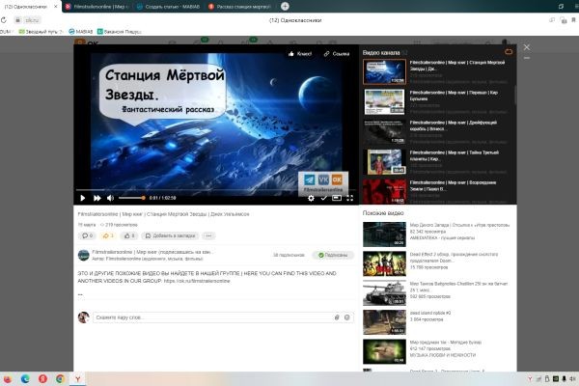Click the thumbs-up counter button
The height and width of the screenshot is (386, 579).
pyautogui.click(x=129, y=235)
